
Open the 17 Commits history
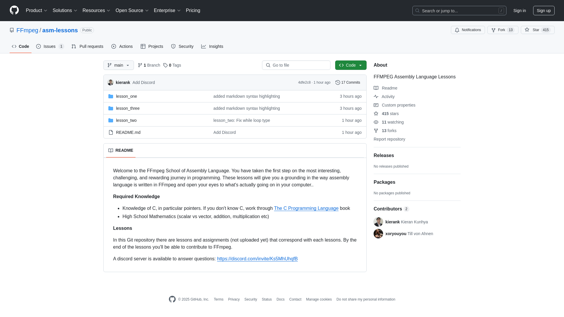pyautogui.click(x=348, y=82)
